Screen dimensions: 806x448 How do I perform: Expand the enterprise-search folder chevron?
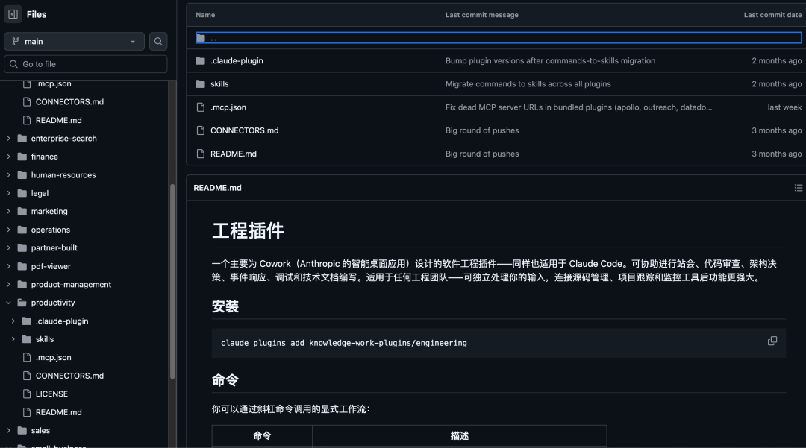(x=9, y=139)
